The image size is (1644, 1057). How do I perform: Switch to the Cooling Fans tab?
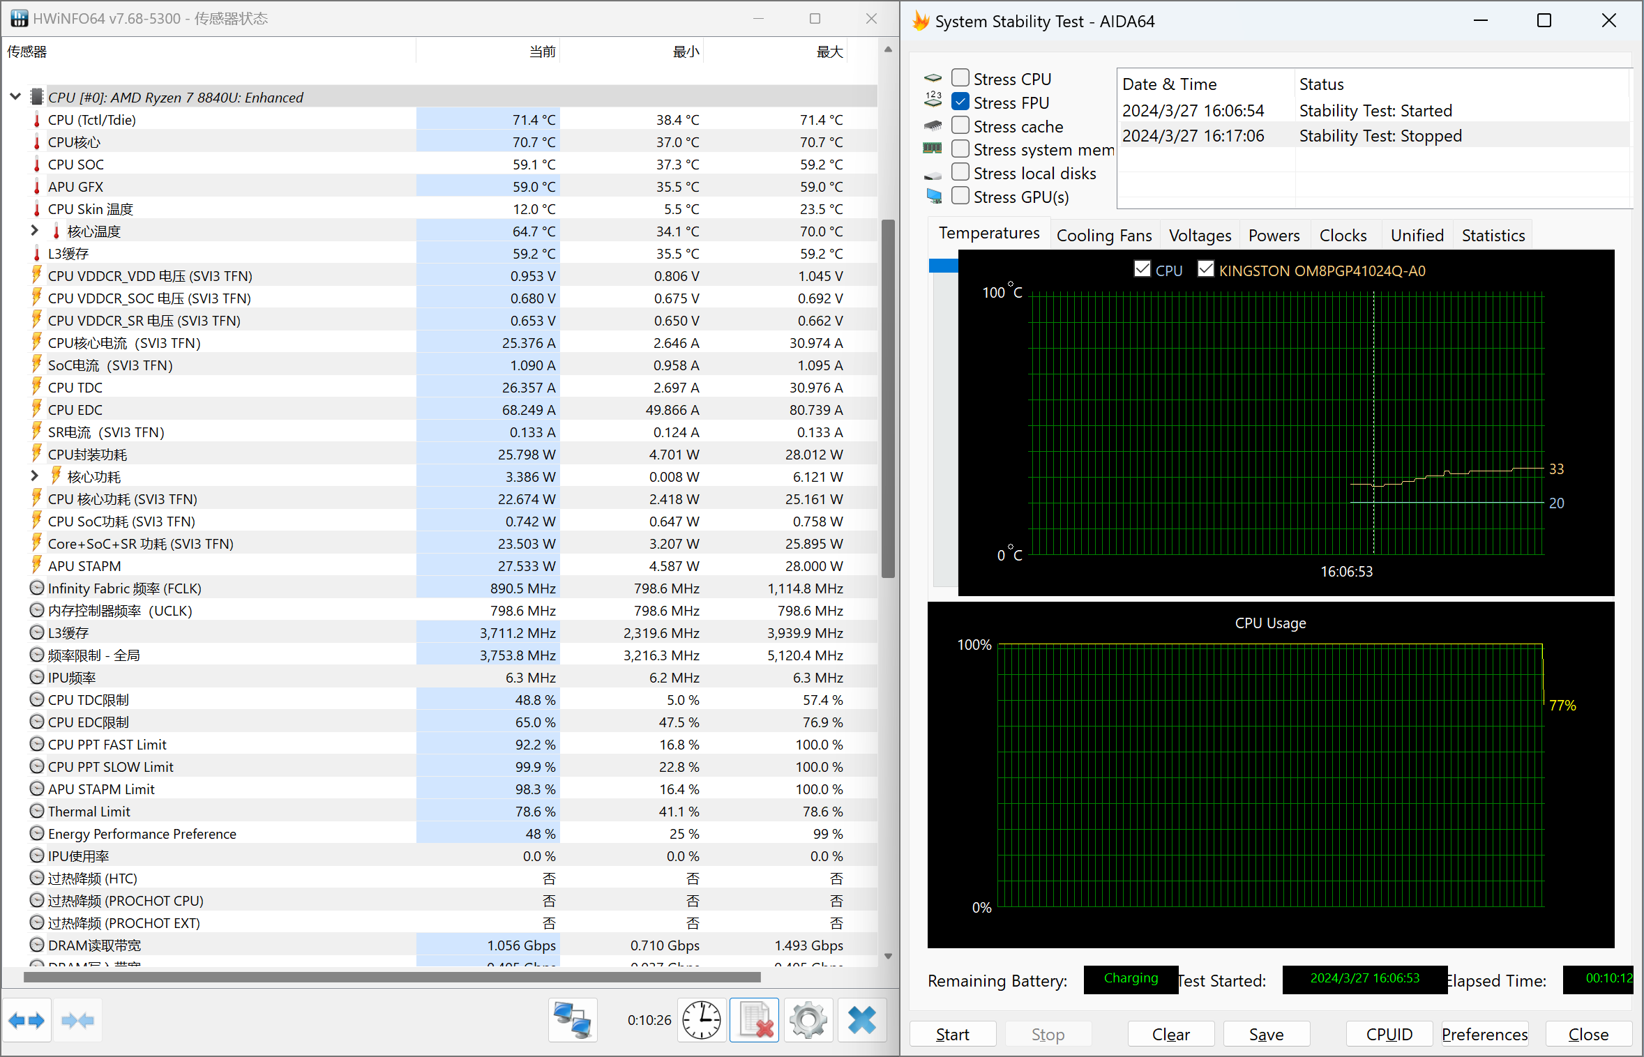tap(1103, 235)
